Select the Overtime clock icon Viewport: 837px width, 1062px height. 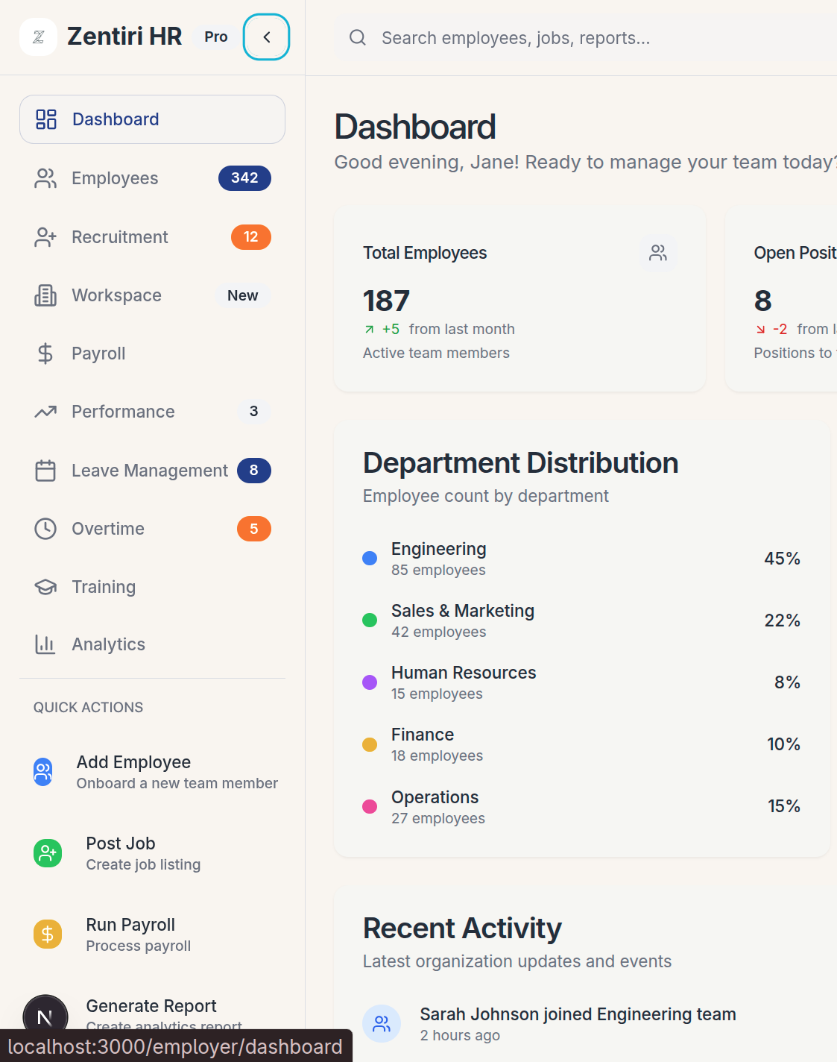tap(45, 528)
